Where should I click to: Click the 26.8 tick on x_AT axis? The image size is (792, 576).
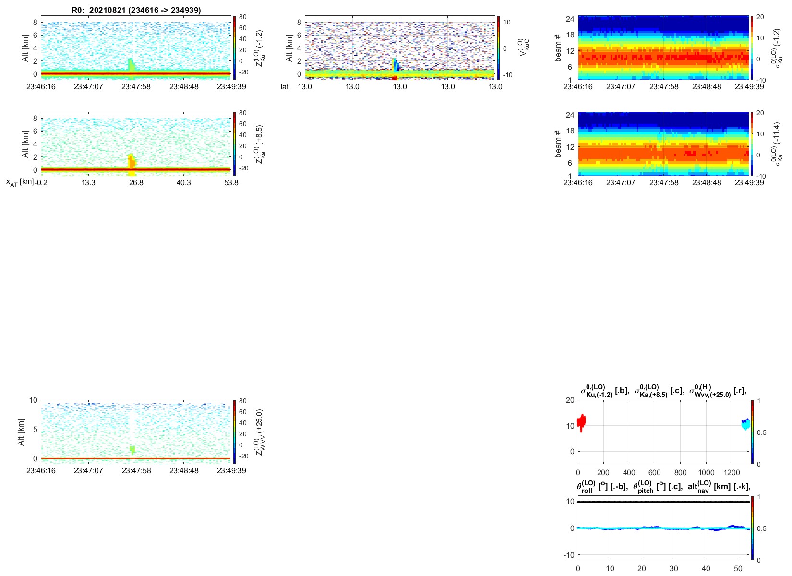point(136,182)
